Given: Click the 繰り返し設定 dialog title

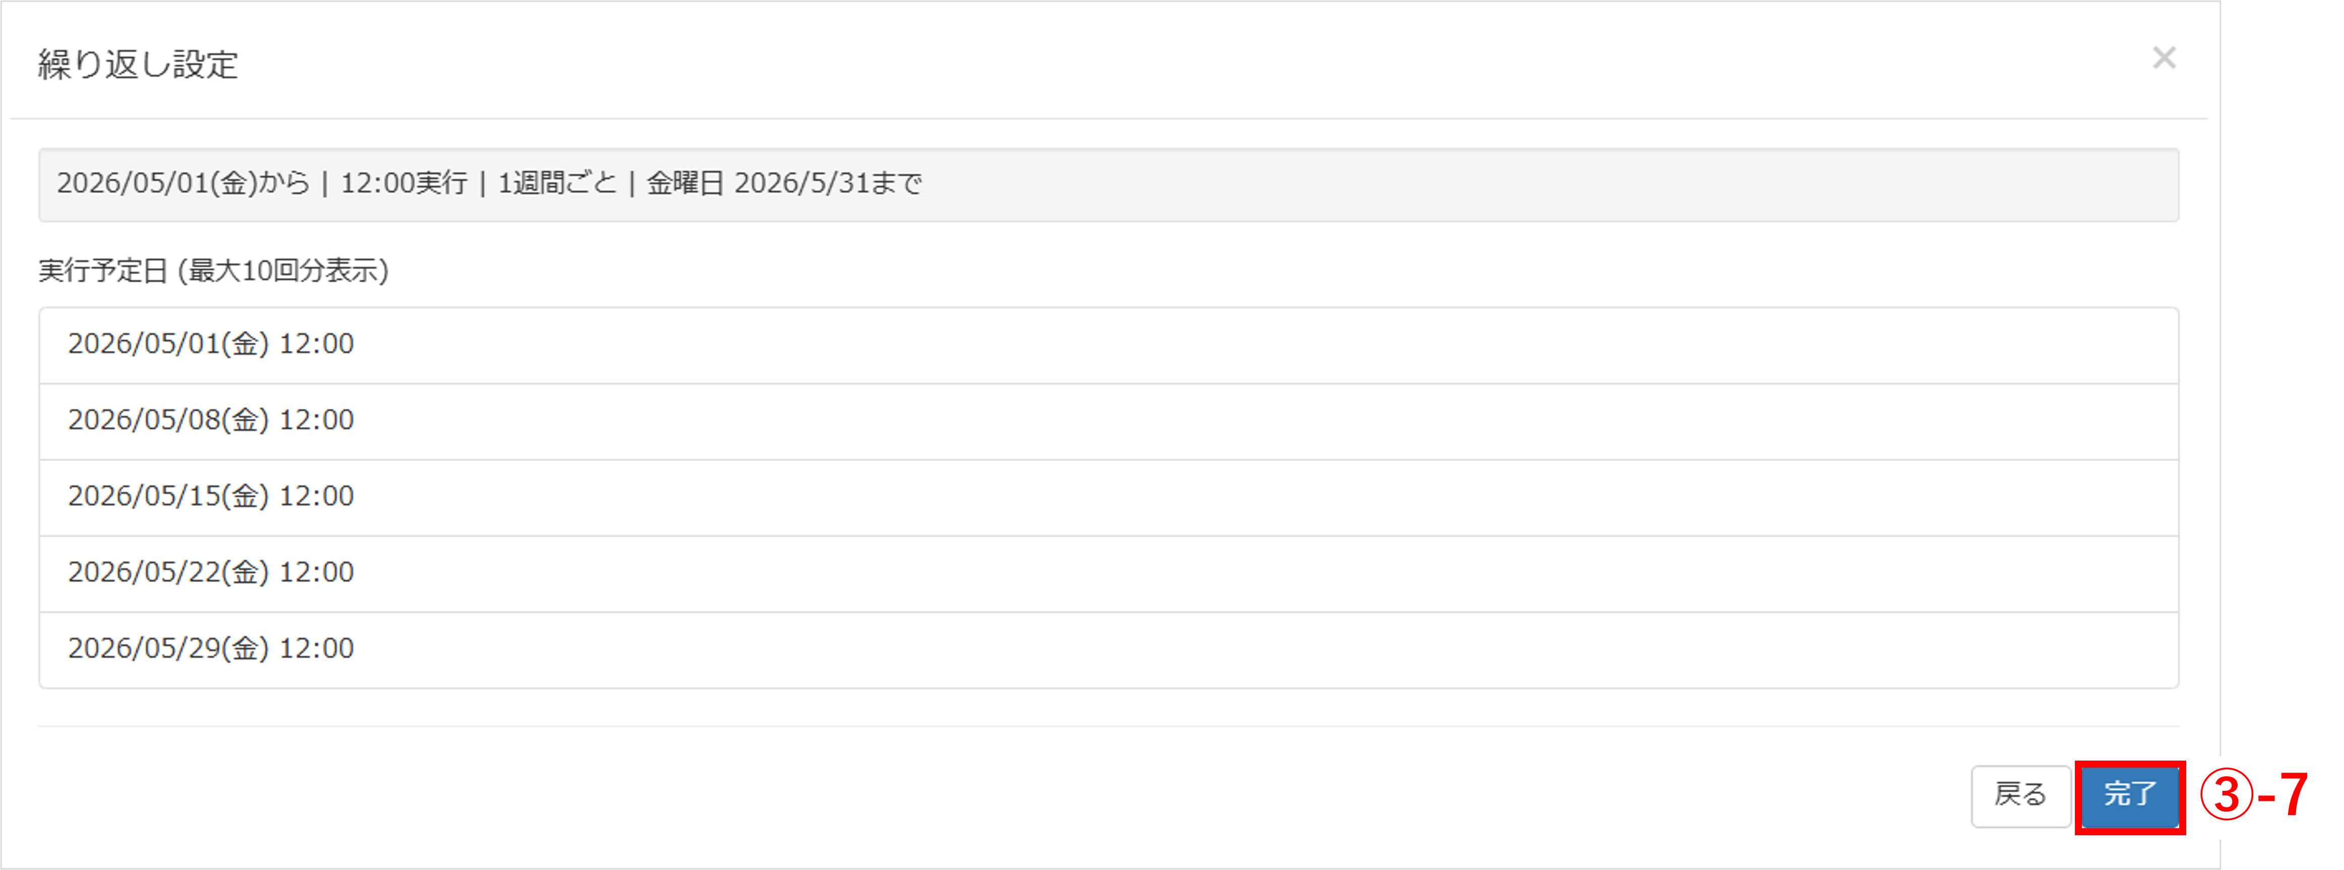Looking at the screenshot, I should (138, 65).
